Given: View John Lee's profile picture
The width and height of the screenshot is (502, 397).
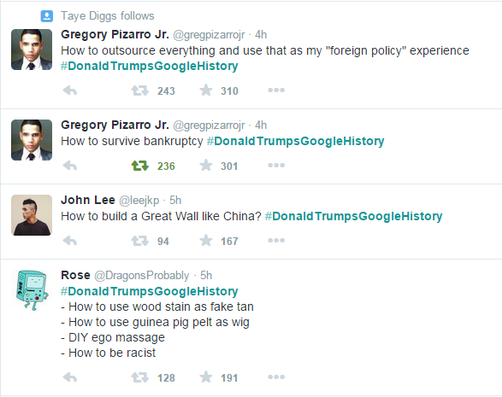Looking at the screenshot, I should click(x=32, y=215).
